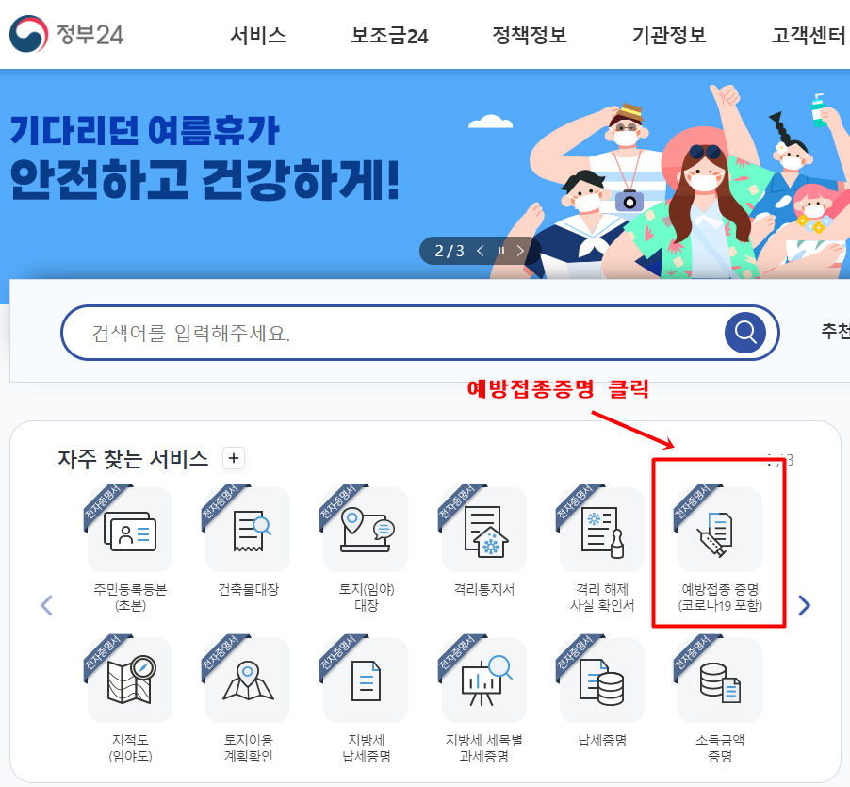Image resolution: width=850 pixels, height=787 pixels.
Task: Open the 소득금액 증명 icon
Action: (720, 680)
